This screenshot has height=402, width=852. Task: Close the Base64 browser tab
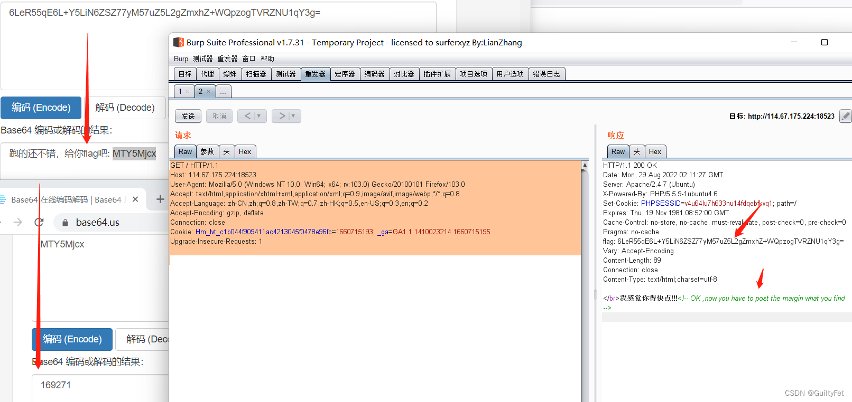(135, 199)
